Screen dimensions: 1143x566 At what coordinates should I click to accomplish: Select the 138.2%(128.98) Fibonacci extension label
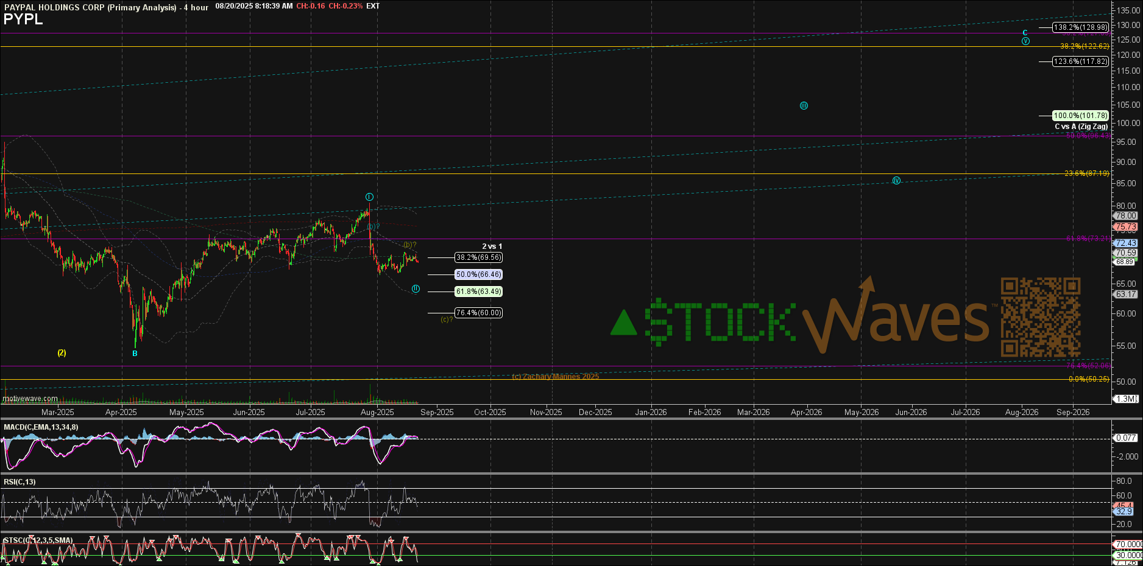point(1081,27)
